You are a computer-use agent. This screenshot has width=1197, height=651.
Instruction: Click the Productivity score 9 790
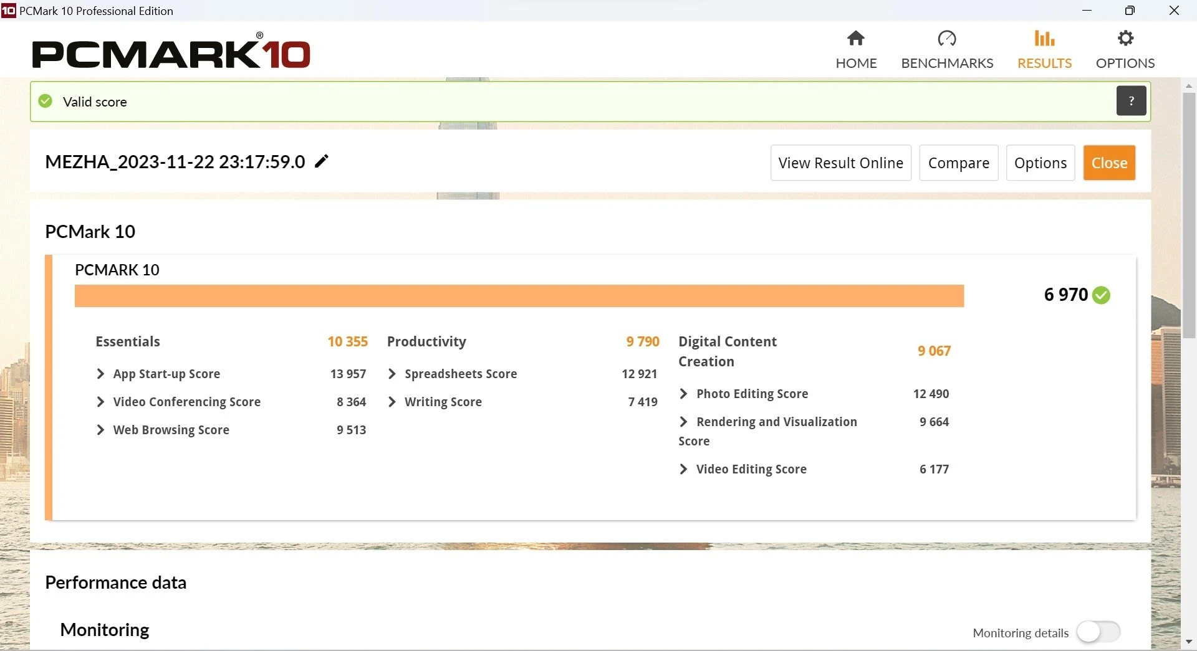pyautogui.click(x=643, y=341)
